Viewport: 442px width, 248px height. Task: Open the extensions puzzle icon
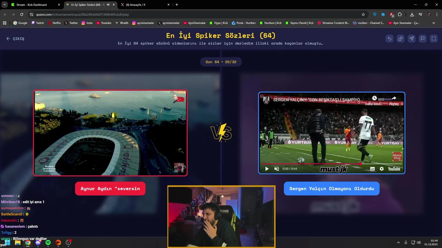point(400,14)
